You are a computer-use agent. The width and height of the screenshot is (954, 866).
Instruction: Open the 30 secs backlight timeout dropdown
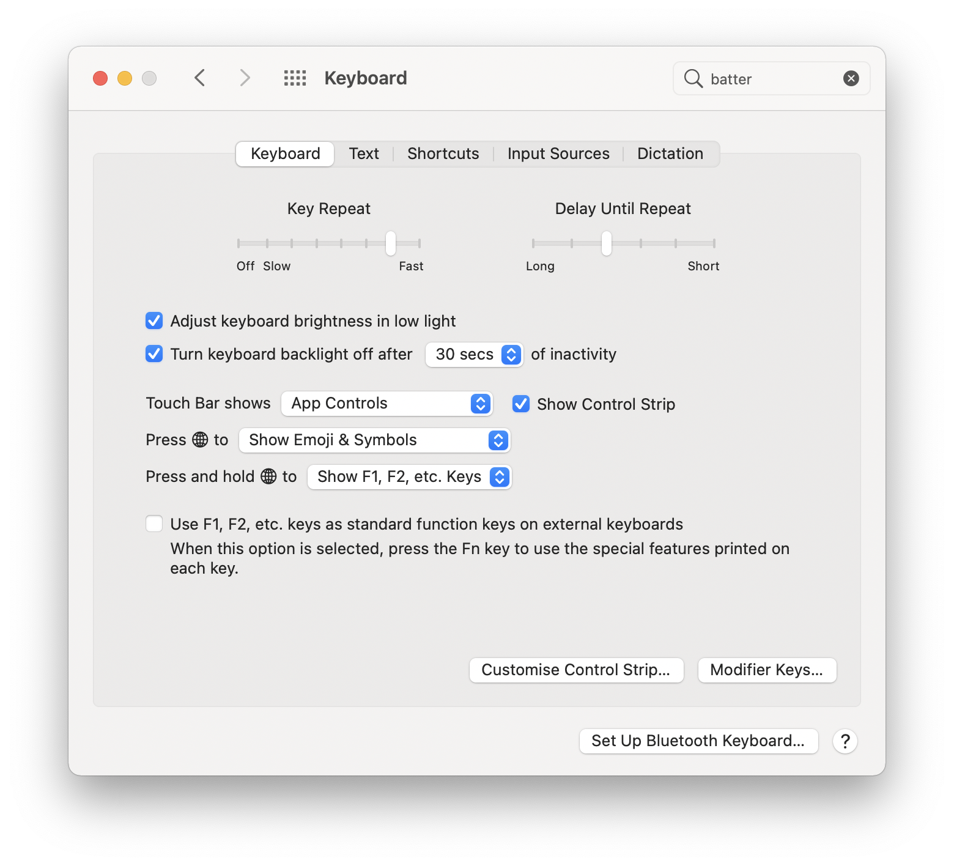click(474, 354)
